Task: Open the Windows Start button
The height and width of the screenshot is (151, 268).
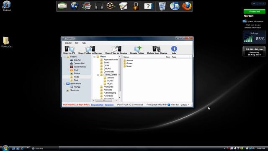Action: click(x=5, y=148)
